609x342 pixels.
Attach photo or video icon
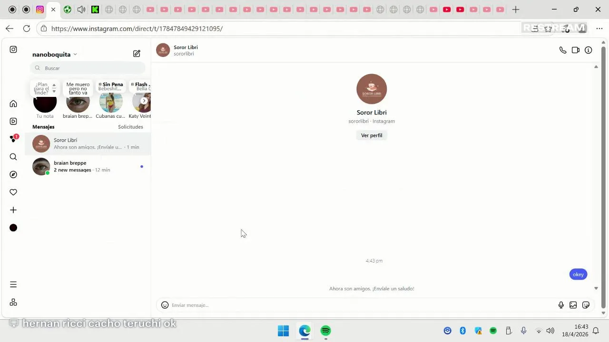click(x=573, y=305)
